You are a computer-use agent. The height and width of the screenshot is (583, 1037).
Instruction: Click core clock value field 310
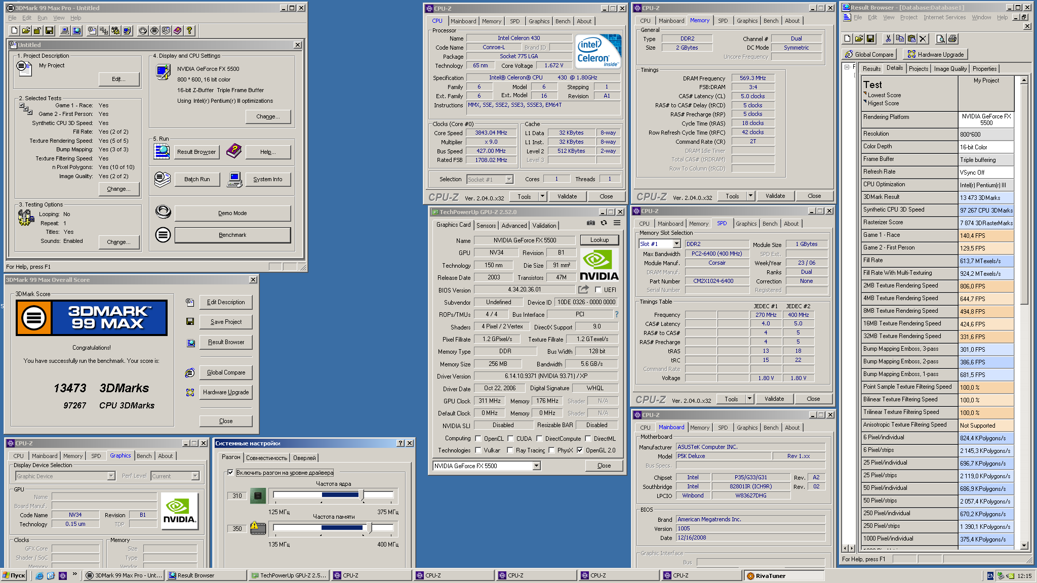pyautogui.click(x=237, y=496)
